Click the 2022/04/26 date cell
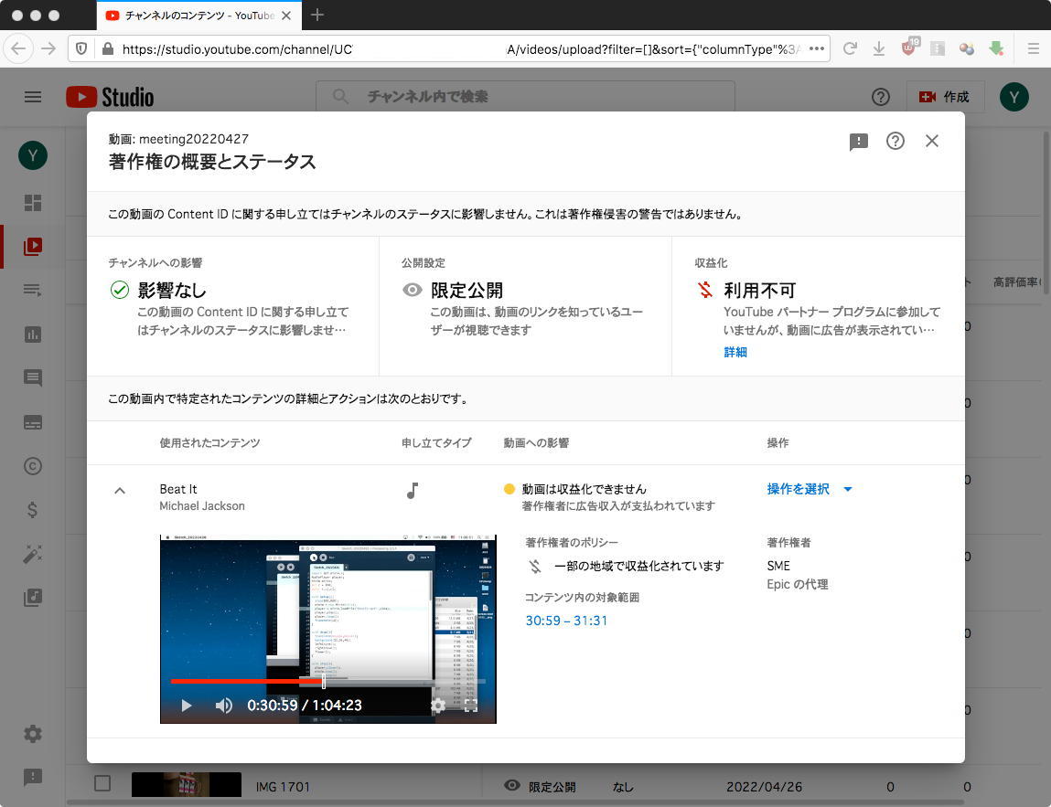Viewport: 1051px width, 807px height. 764,787
